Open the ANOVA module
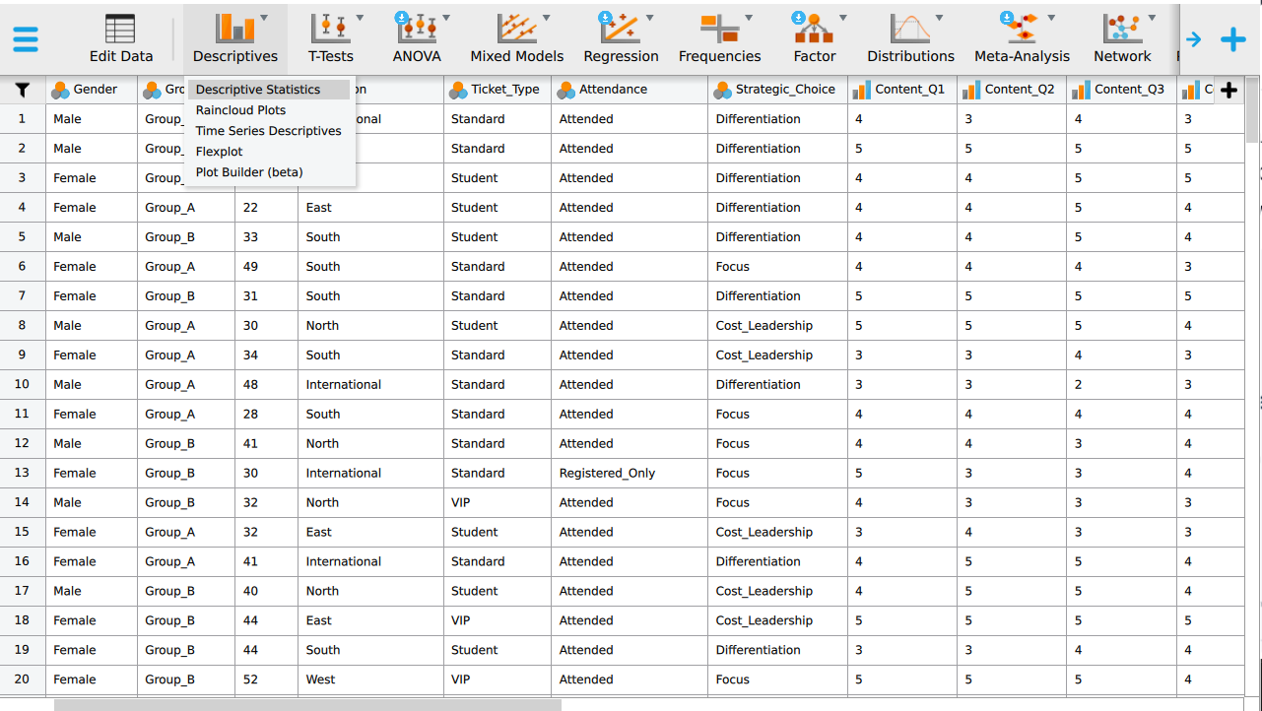Screen dimensions: 1262x711 pos(417,38)
